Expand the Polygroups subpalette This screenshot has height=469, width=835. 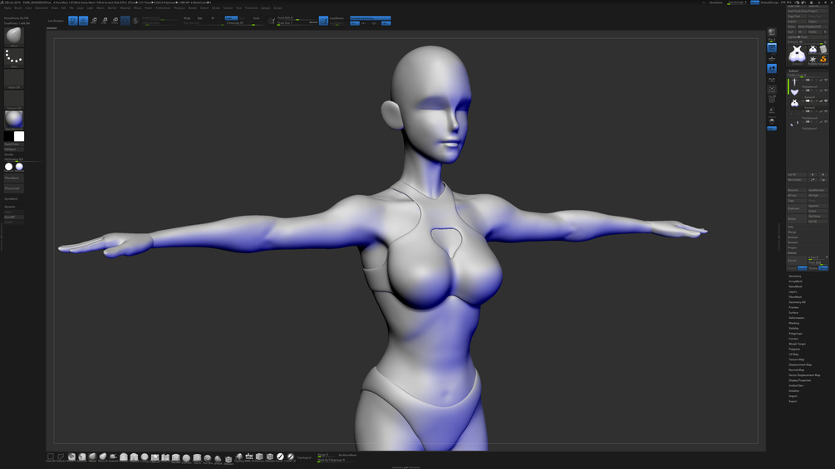coord(796,334)
